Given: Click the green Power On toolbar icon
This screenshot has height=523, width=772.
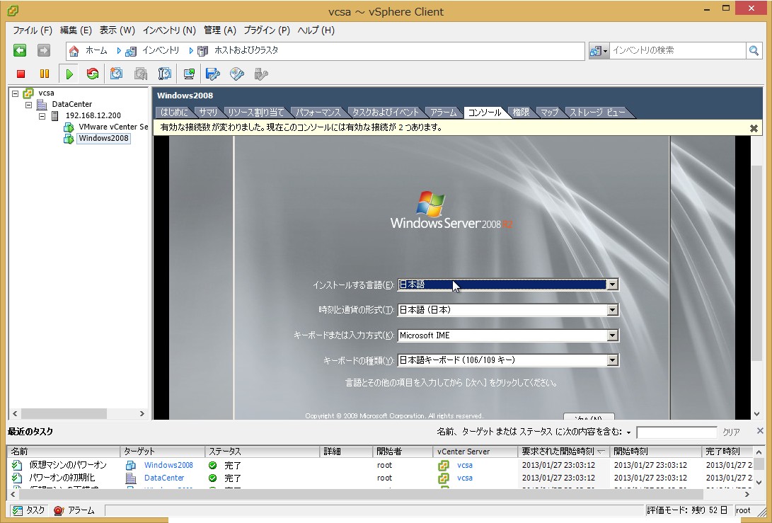Looking at the screenshot, I should point(69,74).
